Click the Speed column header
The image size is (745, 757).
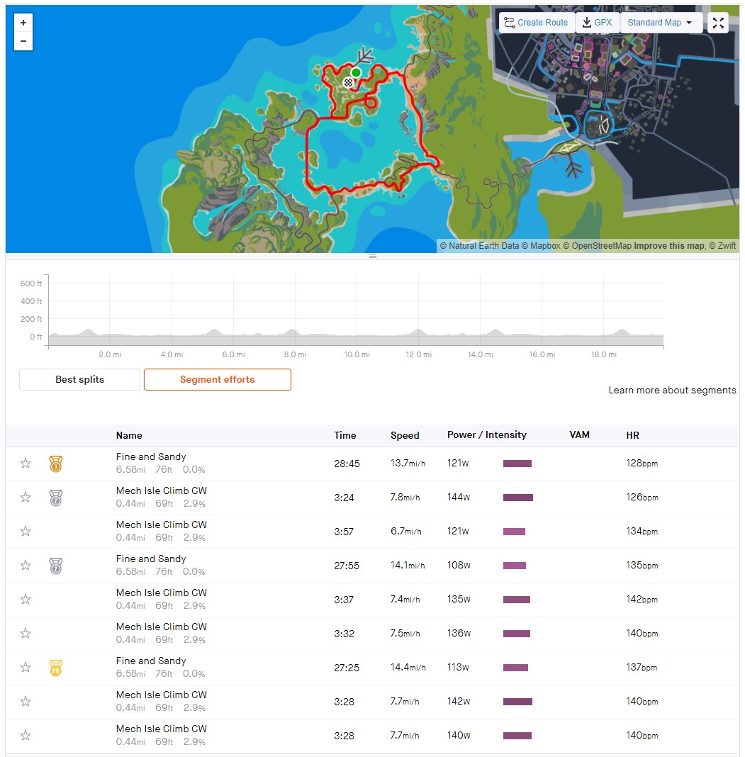click(x=405, y=435)
